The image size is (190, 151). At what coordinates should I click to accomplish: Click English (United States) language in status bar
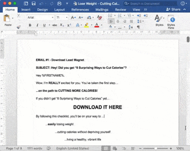72,148
